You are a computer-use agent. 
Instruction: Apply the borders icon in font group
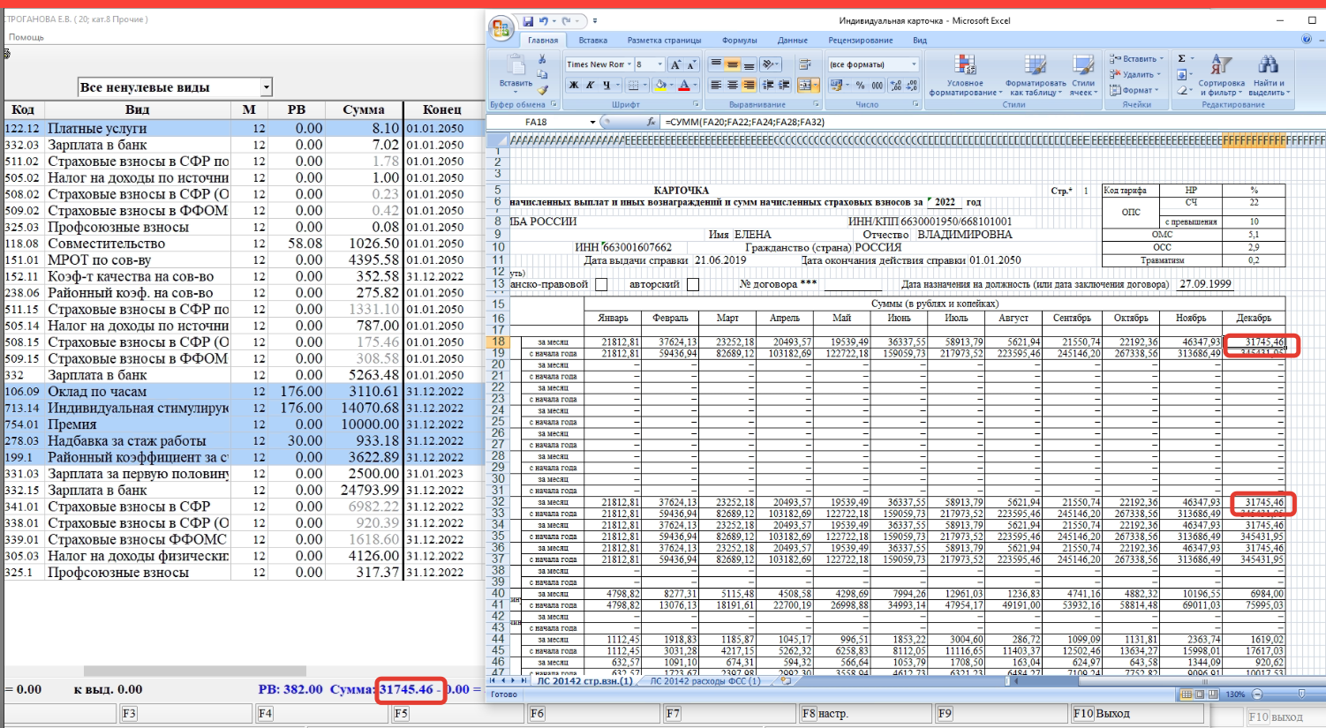633,85
